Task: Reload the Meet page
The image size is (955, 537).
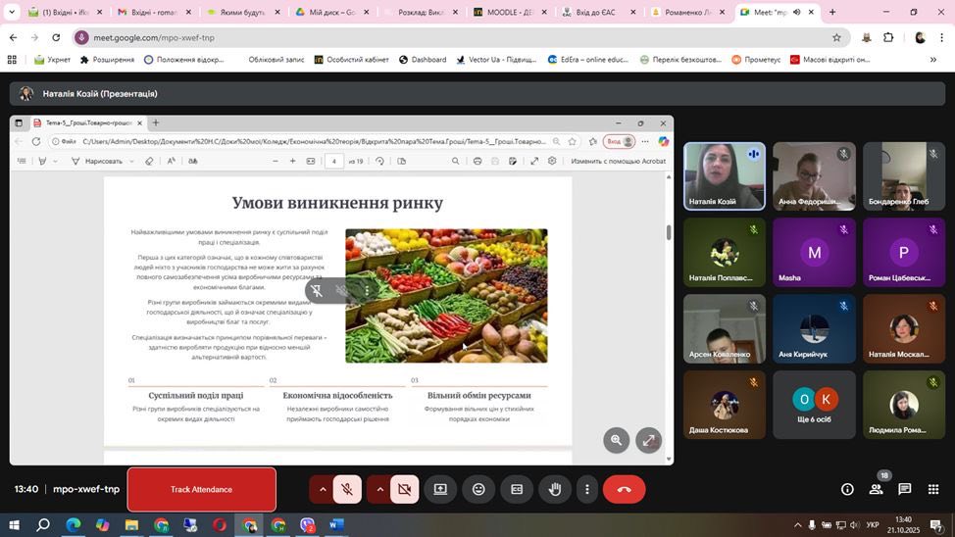Action: pyautogui.click(x=56, y=38)
